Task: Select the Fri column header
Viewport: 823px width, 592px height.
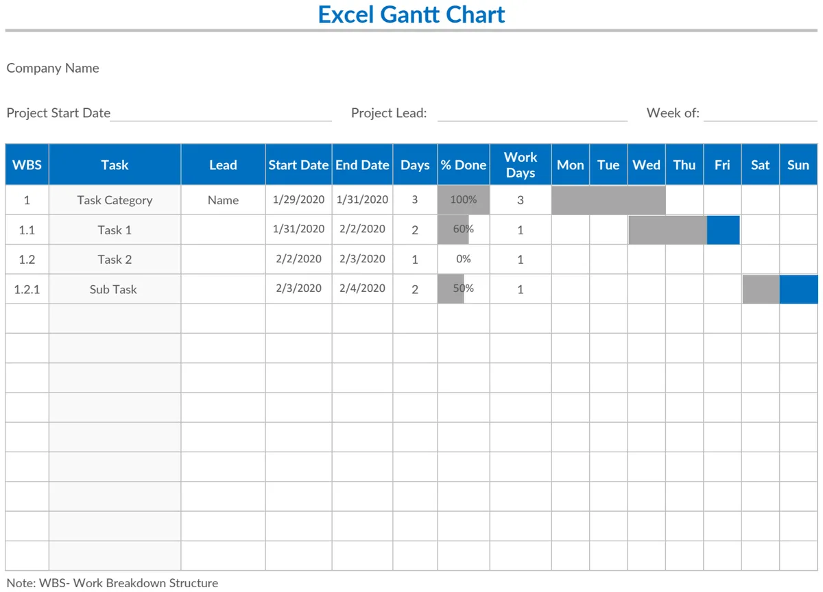Action: click(x=722, y=164)
